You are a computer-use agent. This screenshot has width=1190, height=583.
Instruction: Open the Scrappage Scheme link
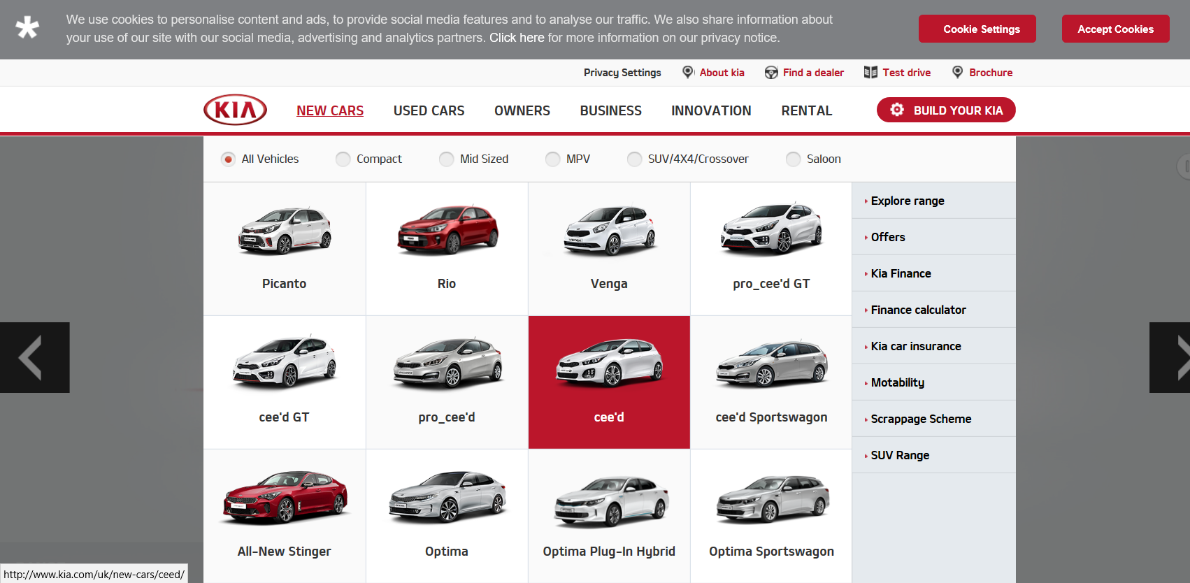click(x=922, y=419)
